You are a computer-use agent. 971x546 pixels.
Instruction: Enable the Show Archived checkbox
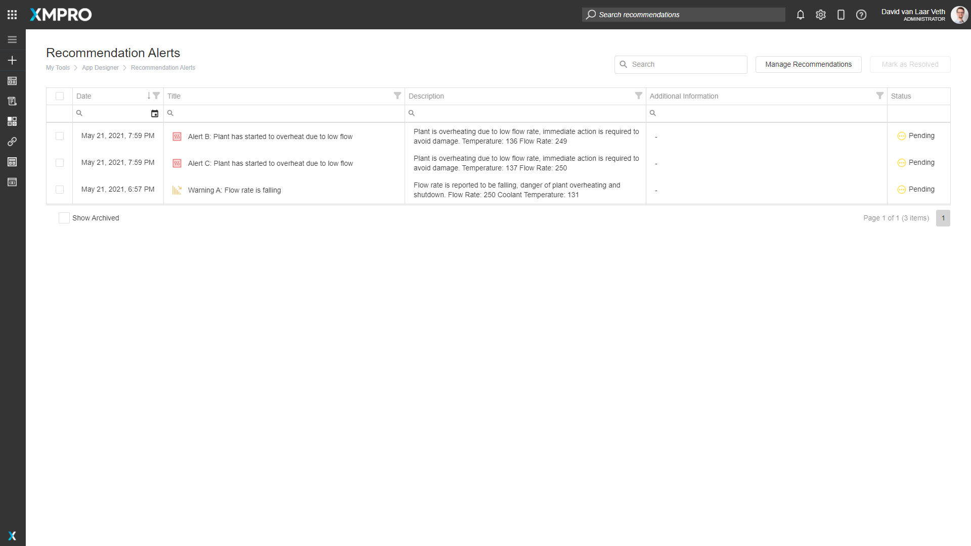pos(64,218)
